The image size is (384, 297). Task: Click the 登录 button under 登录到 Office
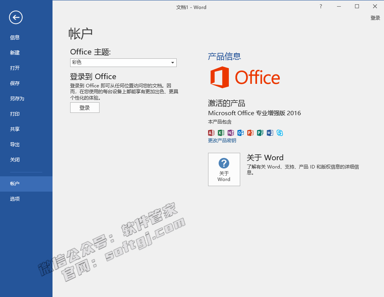(85, 107)
